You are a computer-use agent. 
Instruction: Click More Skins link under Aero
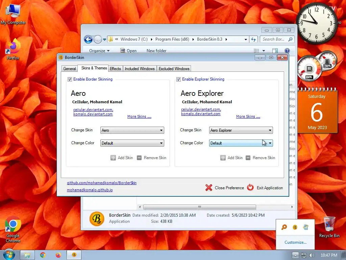pos(139,116)
